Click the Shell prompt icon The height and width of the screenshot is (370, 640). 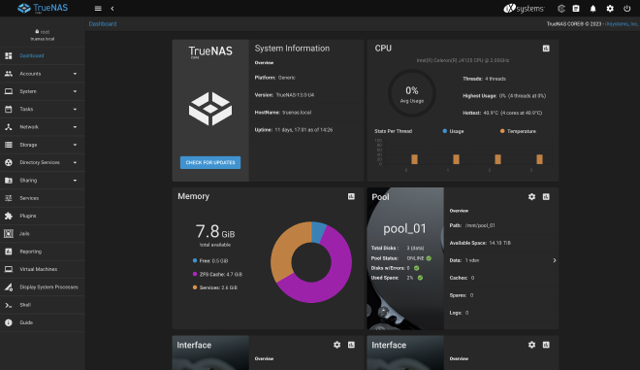coord(9,305)
